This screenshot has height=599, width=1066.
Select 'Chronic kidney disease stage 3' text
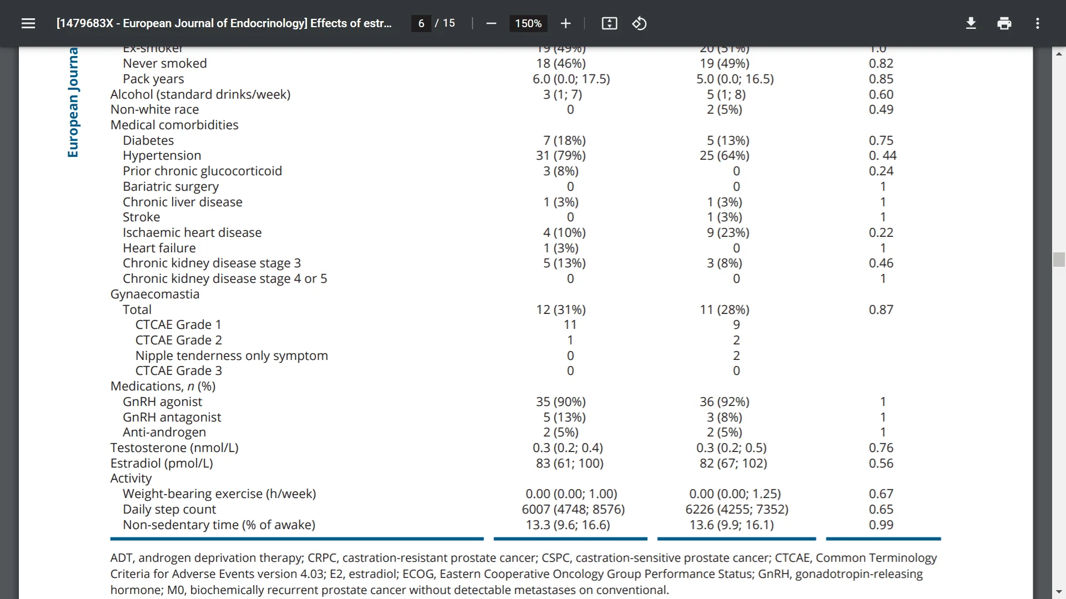tap(212, 263)
